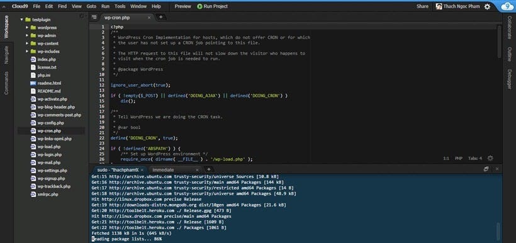Open the Find menu
Screen dimensions: 516x243
62,6
